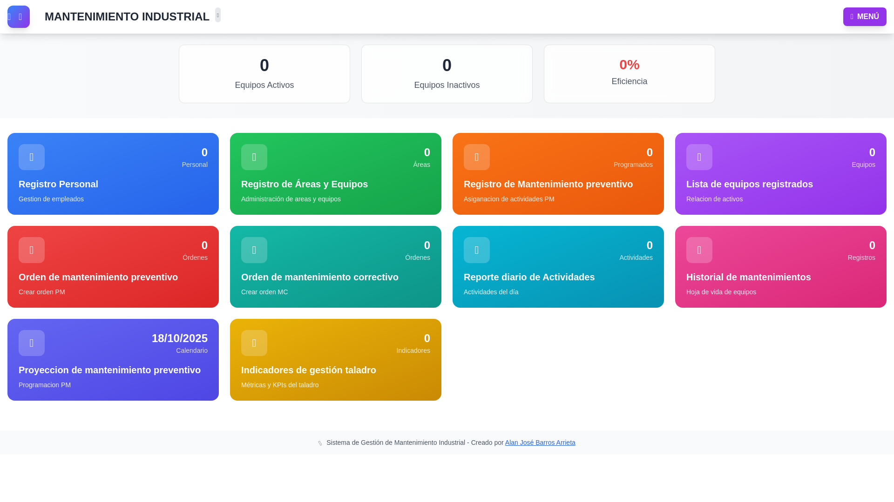894x502 pixels.
Task: Click the Registro Personal card icon
Action: [32, 157]
